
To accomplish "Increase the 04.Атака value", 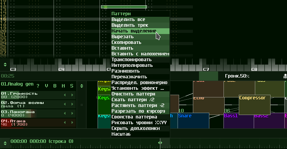I will coord(72,123).
